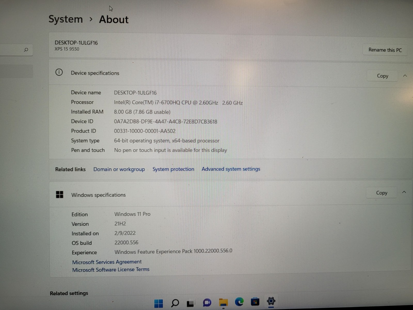Screen dimensions: 413x310
Task: Click the Processor label
Action: (x=82, y=102)
